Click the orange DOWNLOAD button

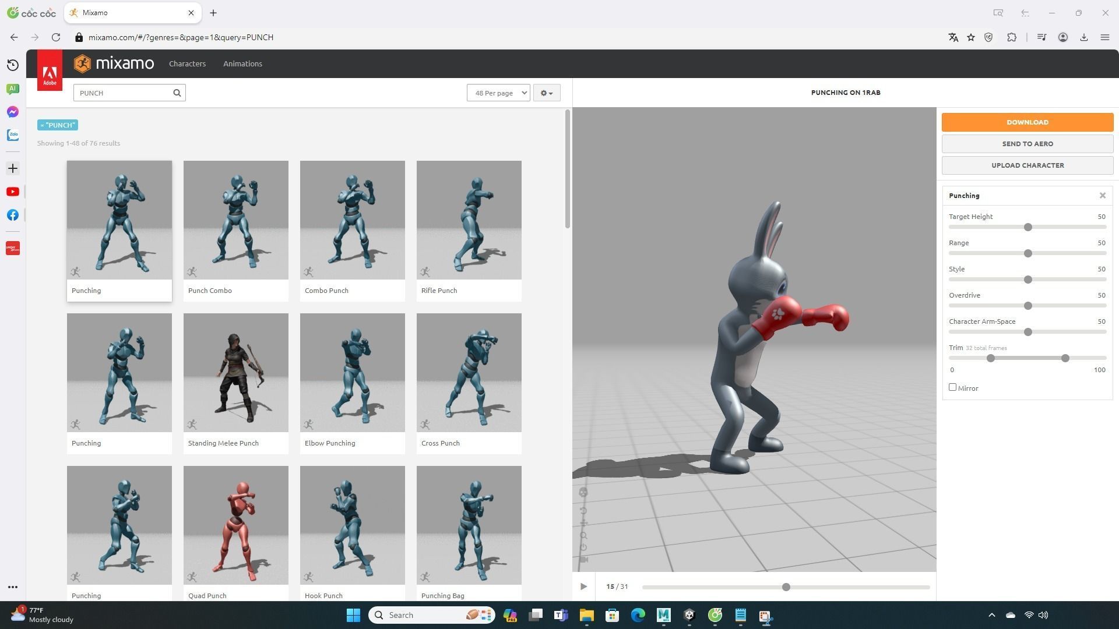click(1027, 122)
